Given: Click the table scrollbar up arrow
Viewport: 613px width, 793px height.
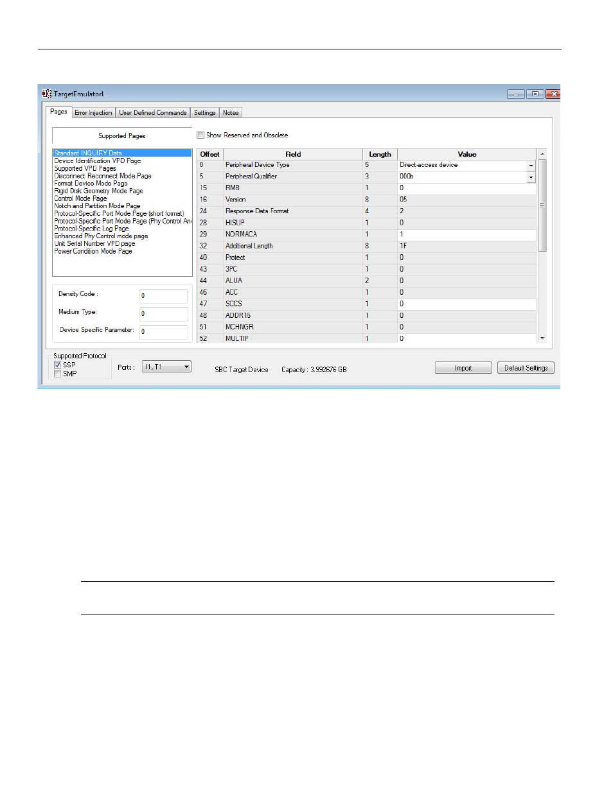Looking at the screenshot, I should tap(542, 154).
